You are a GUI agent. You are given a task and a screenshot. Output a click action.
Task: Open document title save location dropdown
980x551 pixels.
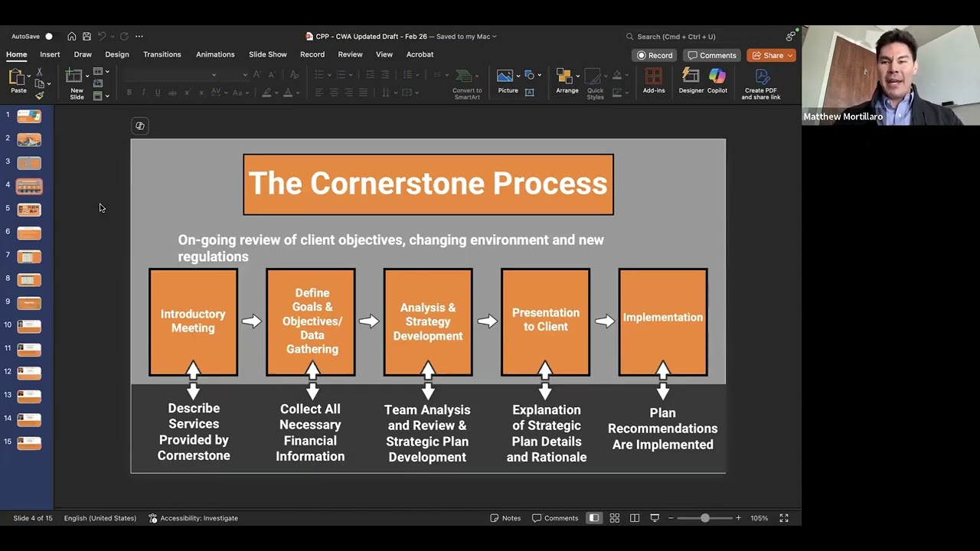coord(494,36)
